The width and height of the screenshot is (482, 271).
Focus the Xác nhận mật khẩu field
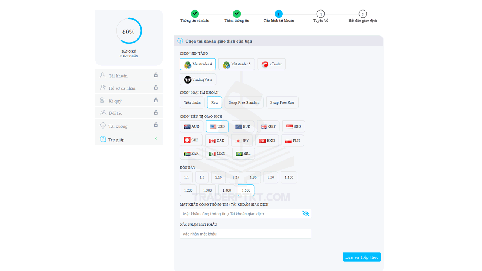pyautogui.click(x=246, y=234)
